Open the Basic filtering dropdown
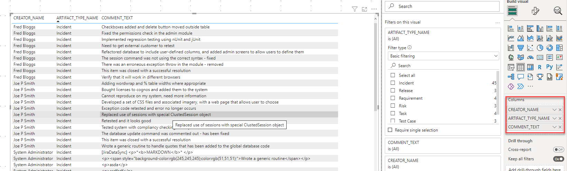The width and height of the screenshot is (567, 171). pyautogui.click(x=444, y=56)
